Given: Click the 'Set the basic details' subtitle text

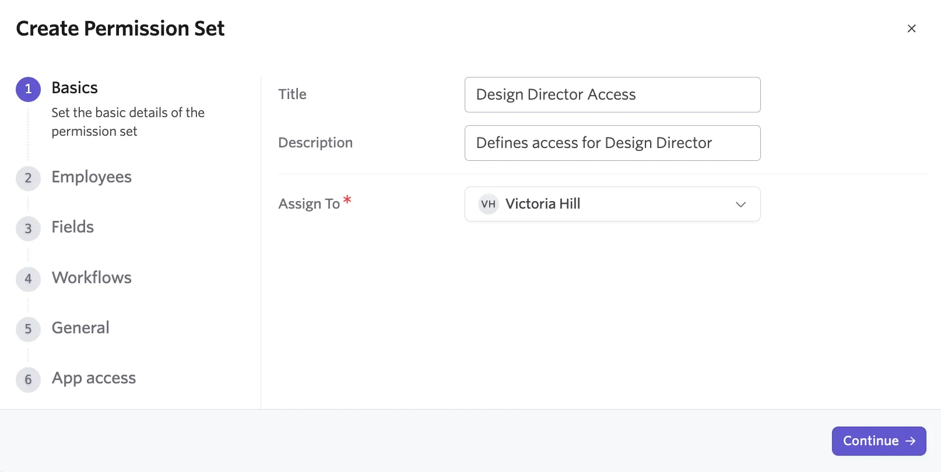Looking at the screenshot, I should pos(128,122).
